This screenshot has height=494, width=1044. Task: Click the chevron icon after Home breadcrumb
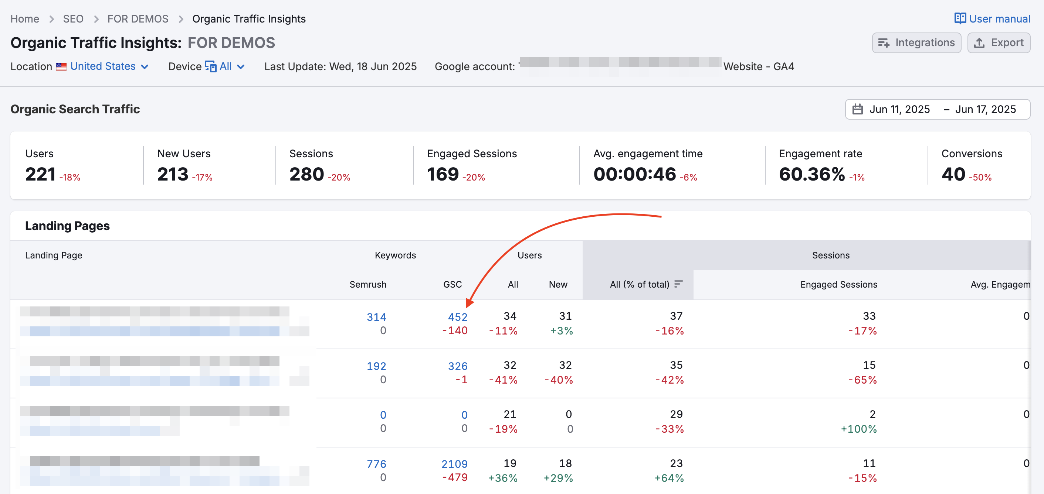(x=52, y=18)
